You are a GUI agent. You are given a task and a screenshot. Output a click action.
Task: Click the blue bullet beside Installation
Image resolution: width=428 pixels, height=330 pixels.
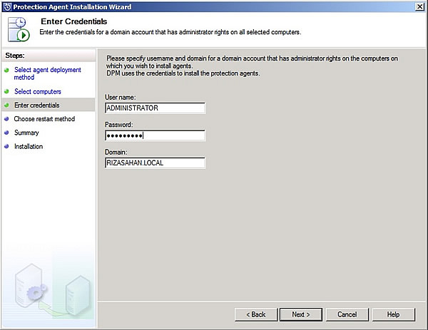[x=7, y=147]
